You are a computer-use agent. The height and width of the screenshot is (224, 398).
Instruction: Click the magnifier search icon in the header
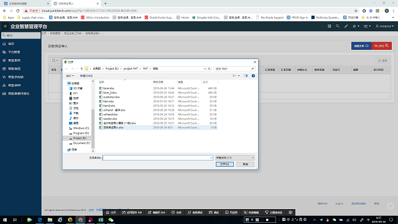(x=337, y=26)
